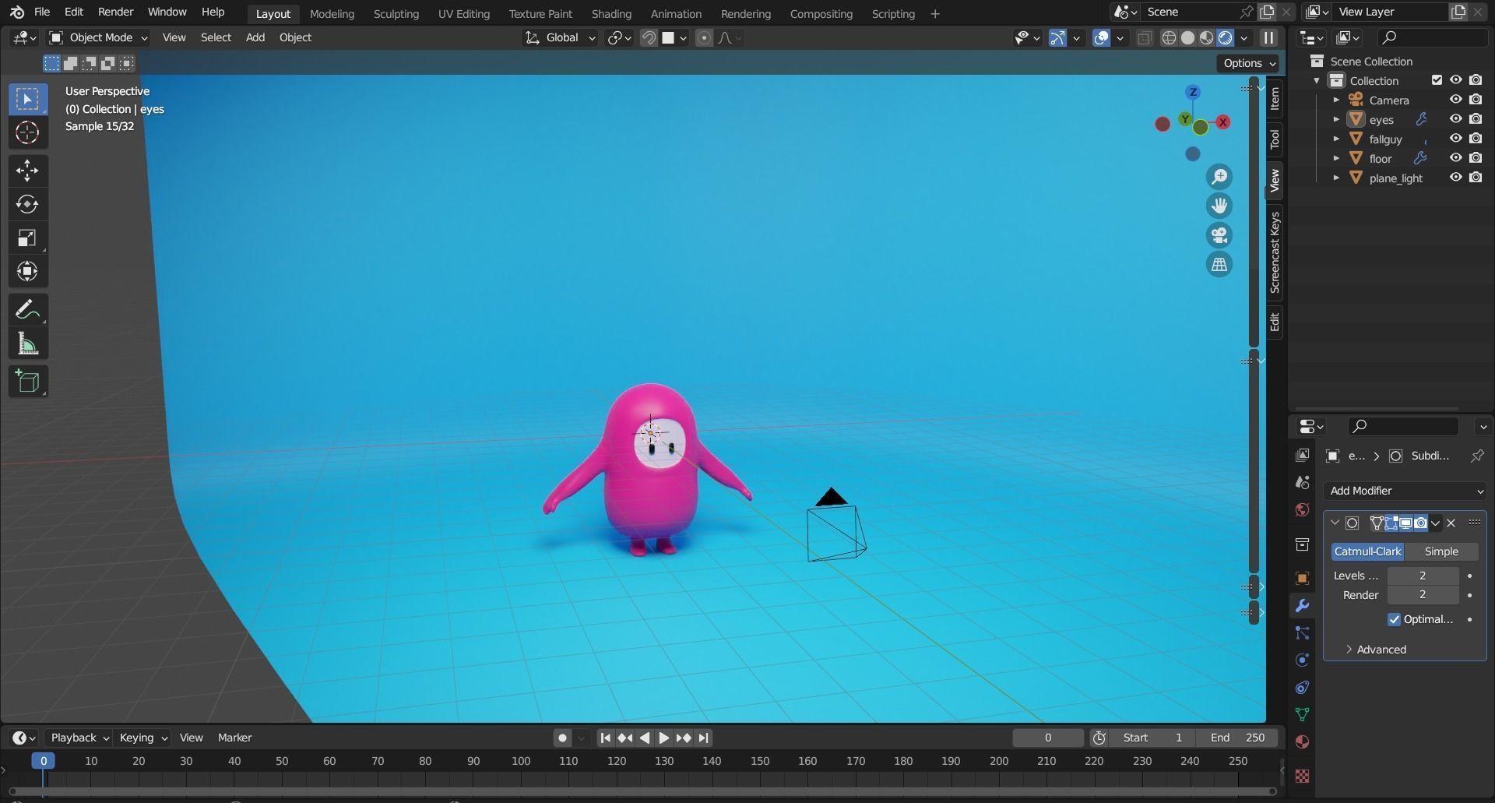Select Simple subdivision type
This screenshot has width=1495, height=803.
(1441, 551)
